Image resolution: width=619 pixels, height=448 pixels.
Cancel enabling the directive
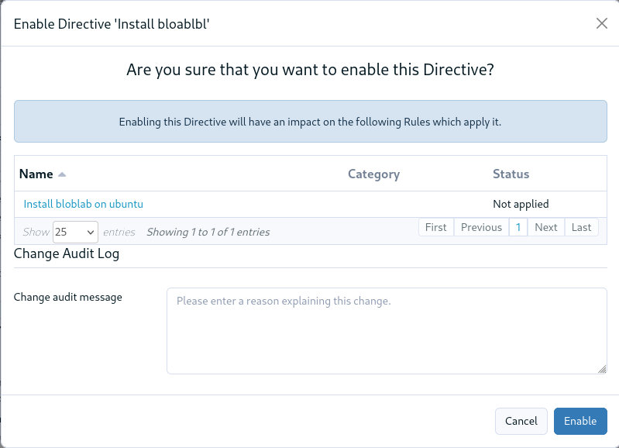pyautogui.click(x=521, y=421)
